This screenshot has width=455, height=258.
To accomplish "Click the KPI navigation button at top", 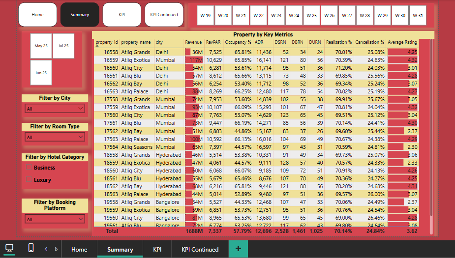I will 122,14.
